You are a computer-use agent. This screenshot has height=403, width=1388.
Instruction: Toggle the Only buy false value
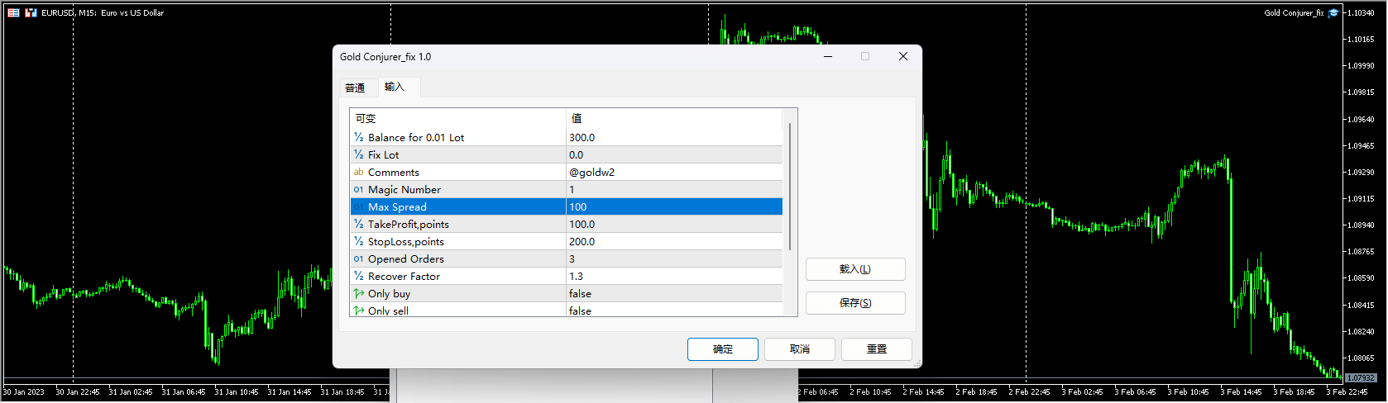point(673,294)
